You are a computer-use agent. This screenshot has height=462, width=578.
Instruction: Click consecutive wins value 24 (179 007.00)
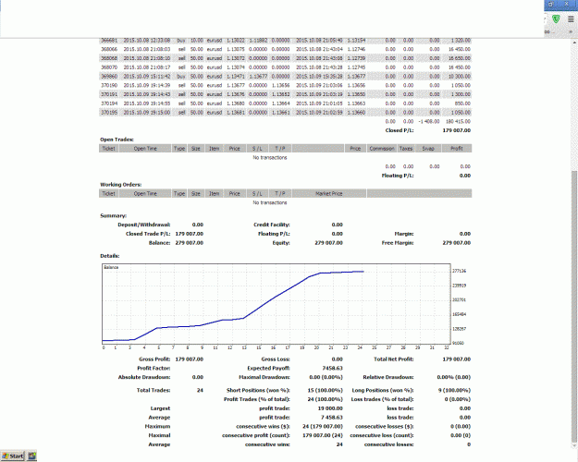point(323,427)
